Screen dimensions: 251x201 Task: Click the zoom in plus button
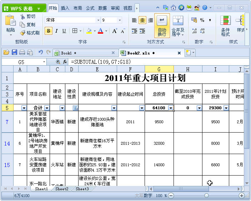coord(242,196)
